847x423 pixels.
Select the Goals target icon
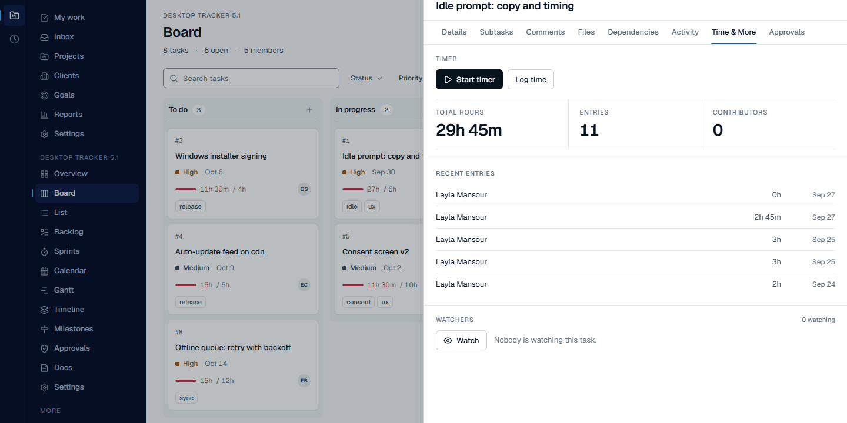44,95
